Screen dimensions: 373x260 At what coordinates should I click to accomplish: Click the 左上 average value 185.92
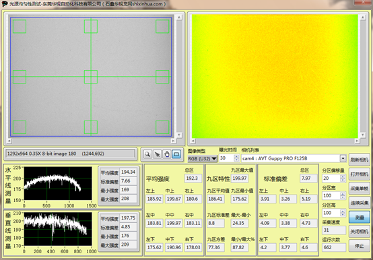coord(154,199)
